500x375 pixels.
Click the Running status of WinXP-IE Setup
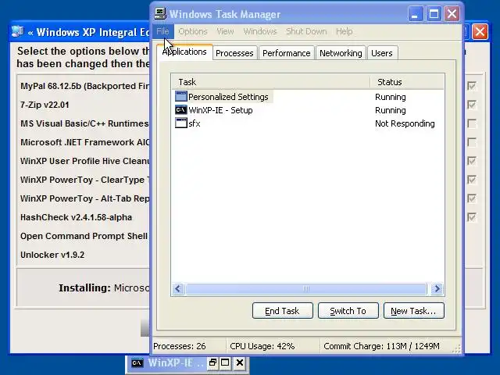point(391,110)
